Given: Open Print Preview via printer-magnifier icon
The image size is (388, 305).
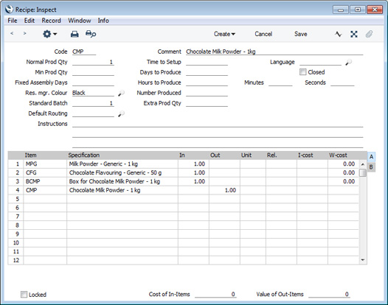Looking at the screenshot, I should click(91, 34).
